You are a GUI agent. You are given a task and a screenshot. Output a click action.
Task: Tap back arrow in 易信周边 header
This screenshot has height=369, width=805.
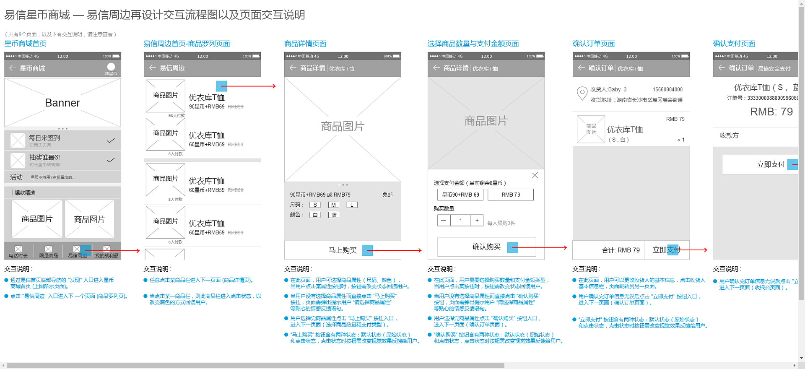pyautogui.click(x=152, y=68)
